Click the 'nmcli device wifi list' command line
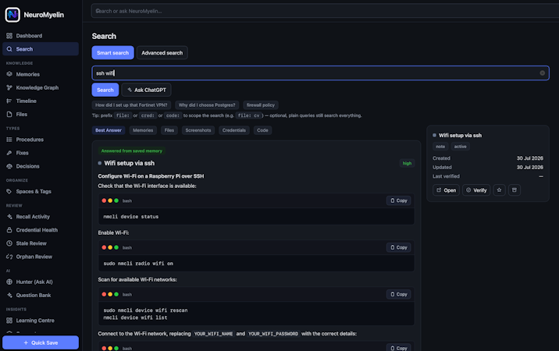The width and height of the screenshot is (559, 351). 135,317
